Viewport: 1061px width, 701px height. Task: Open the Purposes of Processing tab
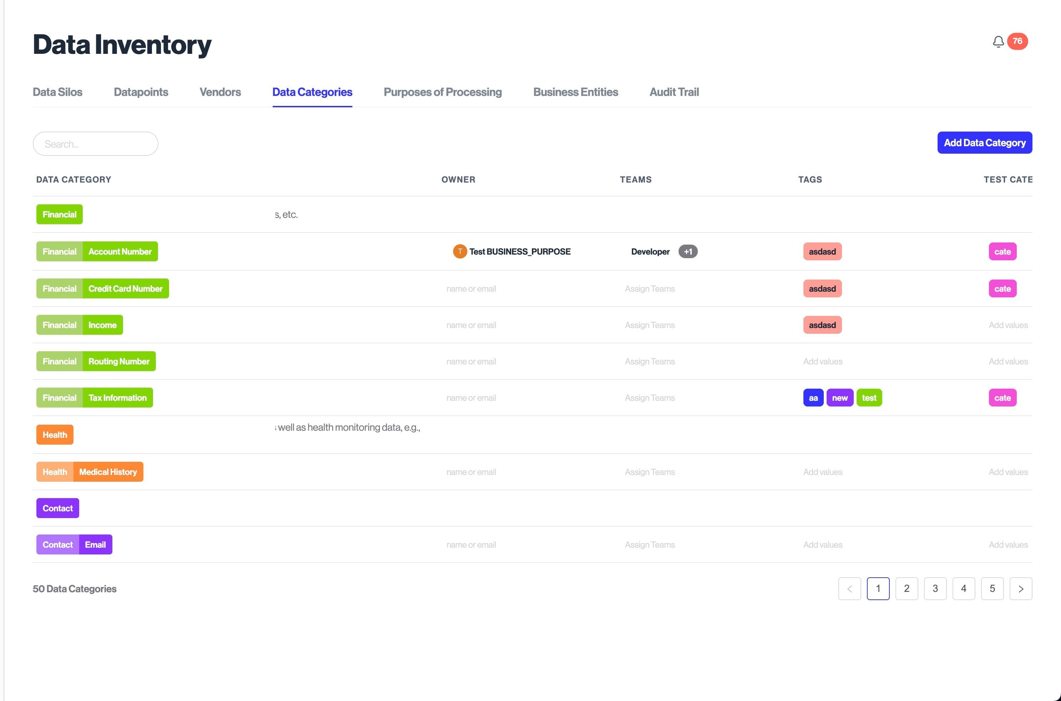pos(442,92)
